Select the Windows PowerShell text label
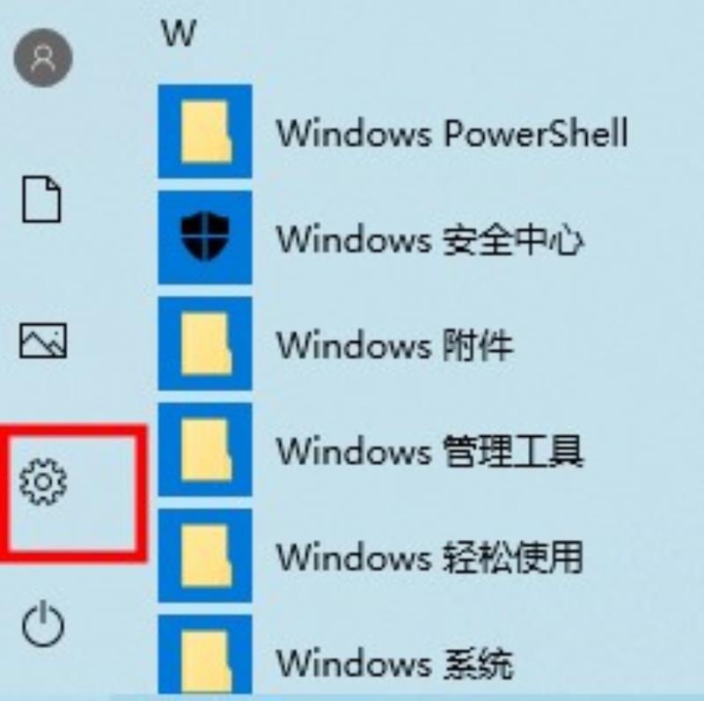Viewport: 704px width, 701px height. [451, 133]
